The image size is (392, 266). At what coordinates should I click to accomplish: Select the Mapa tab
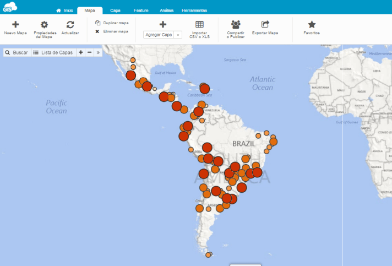(90, 10)
